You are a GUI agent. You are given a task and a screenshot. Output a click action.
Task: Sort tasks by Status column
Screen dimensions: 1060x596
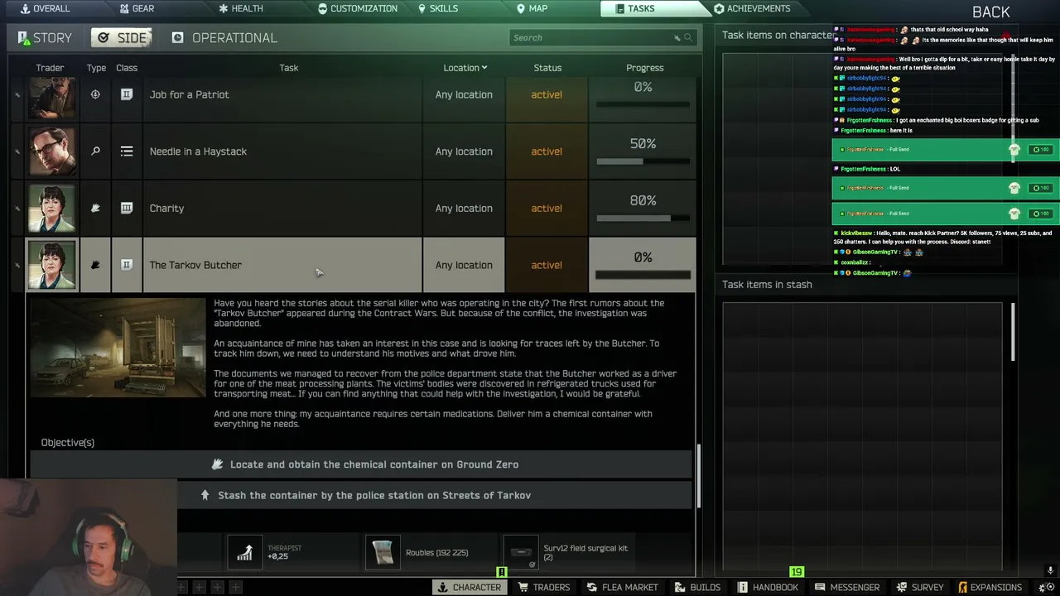[547, 68]
